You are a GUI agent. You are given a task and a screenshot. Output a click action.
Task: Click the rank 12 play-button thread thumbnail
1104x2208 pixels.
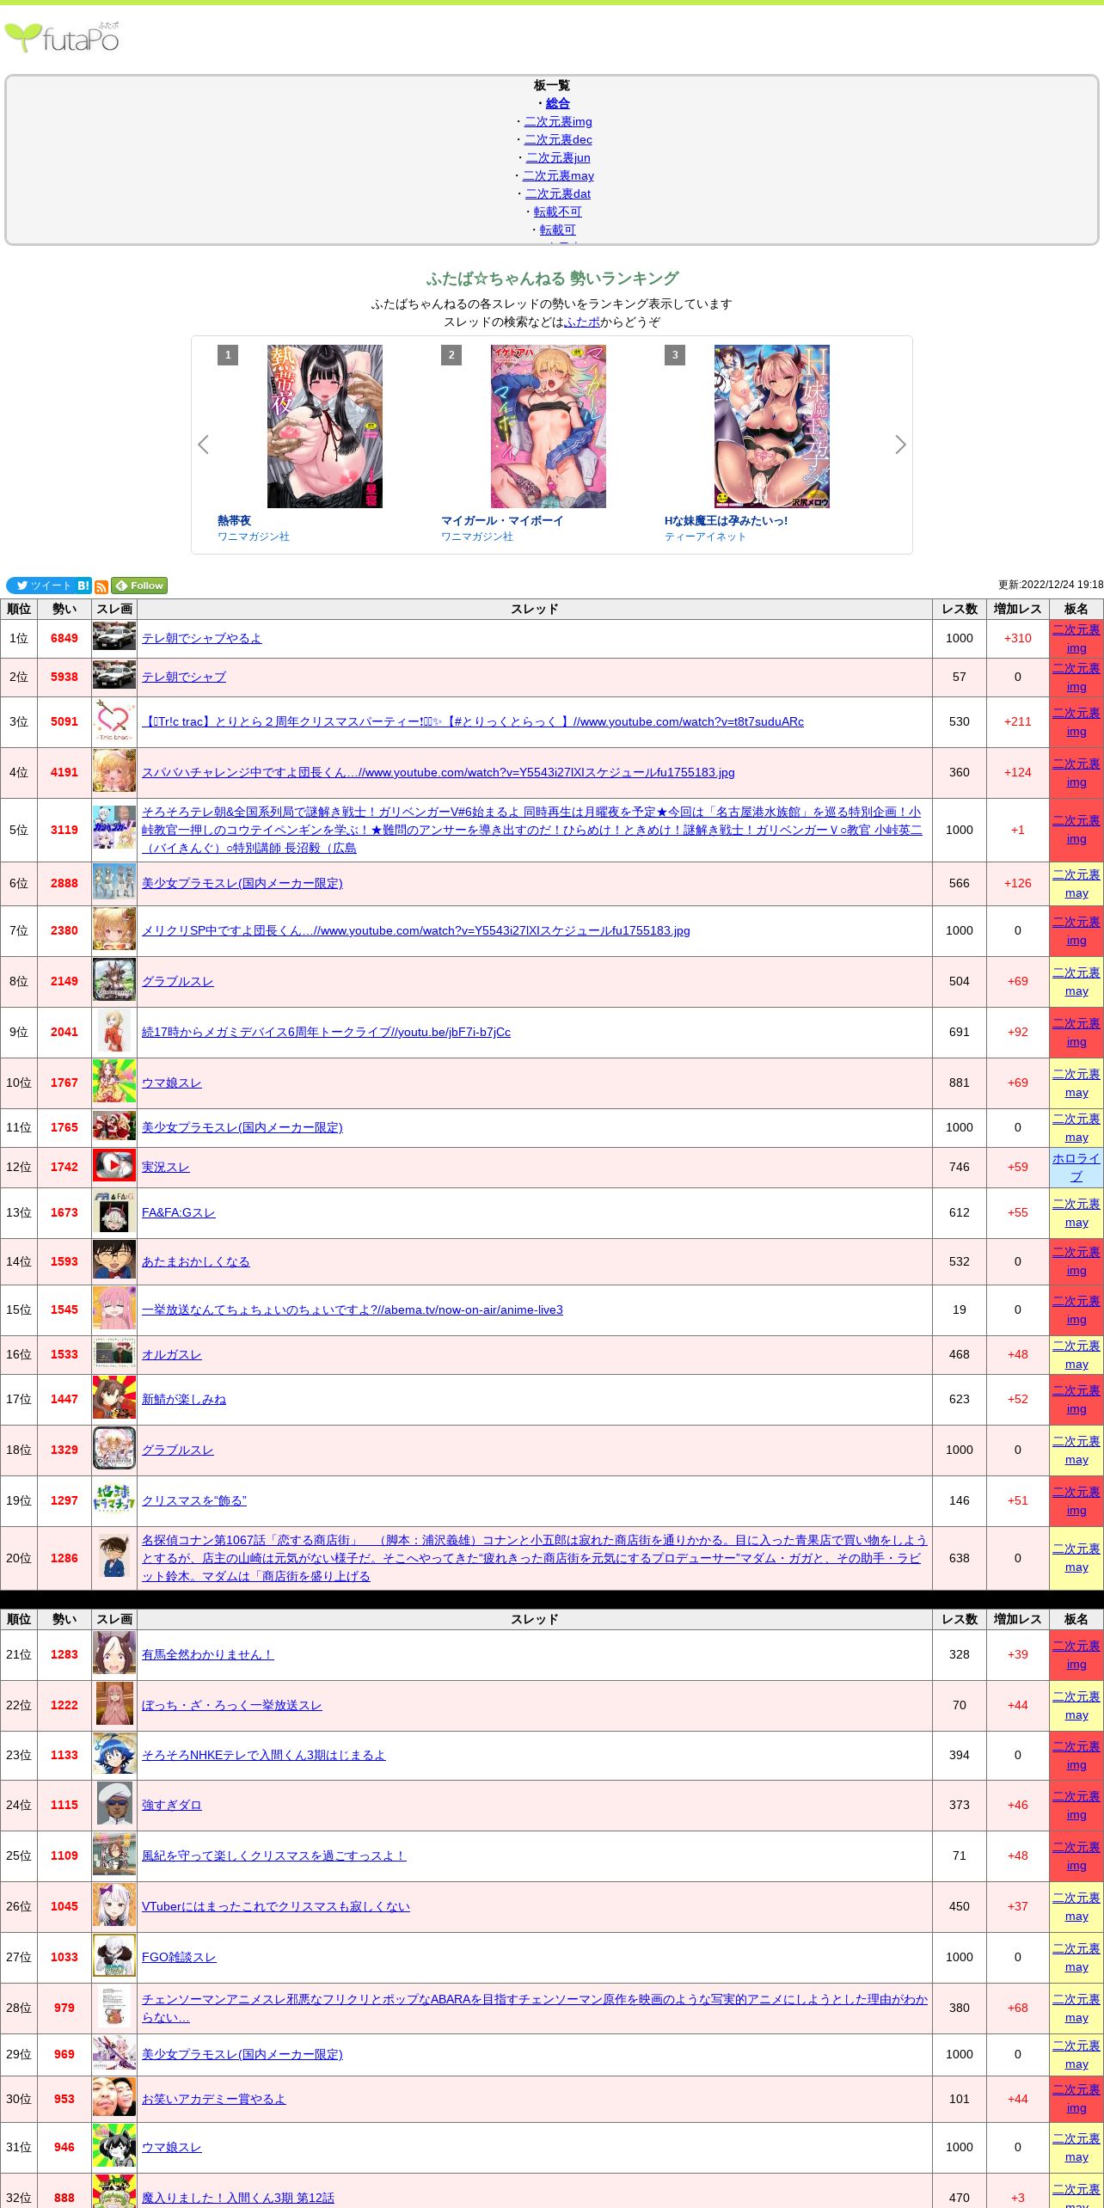(x=114, y=1167)
